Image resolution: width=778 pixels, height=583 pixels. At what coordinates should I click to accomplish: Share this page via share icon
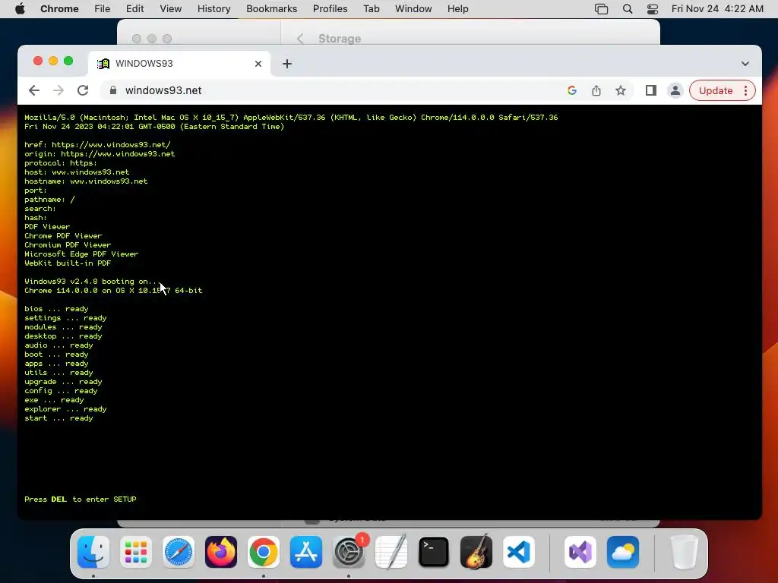(596, 90)
